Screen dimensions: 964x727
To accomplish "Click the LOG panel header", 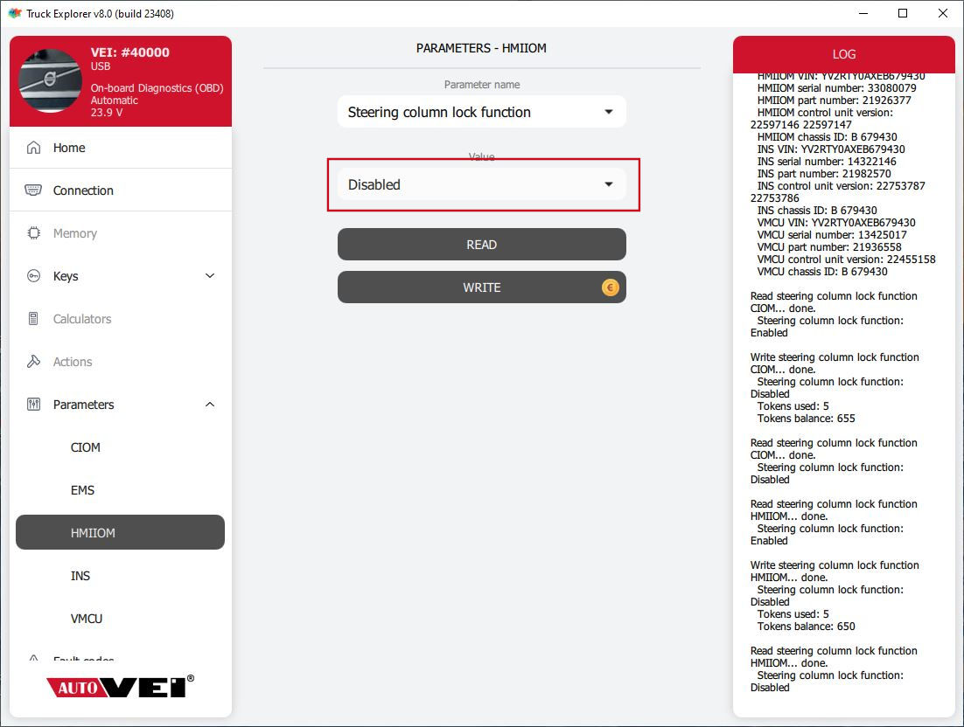I will [x=843, y=54].
